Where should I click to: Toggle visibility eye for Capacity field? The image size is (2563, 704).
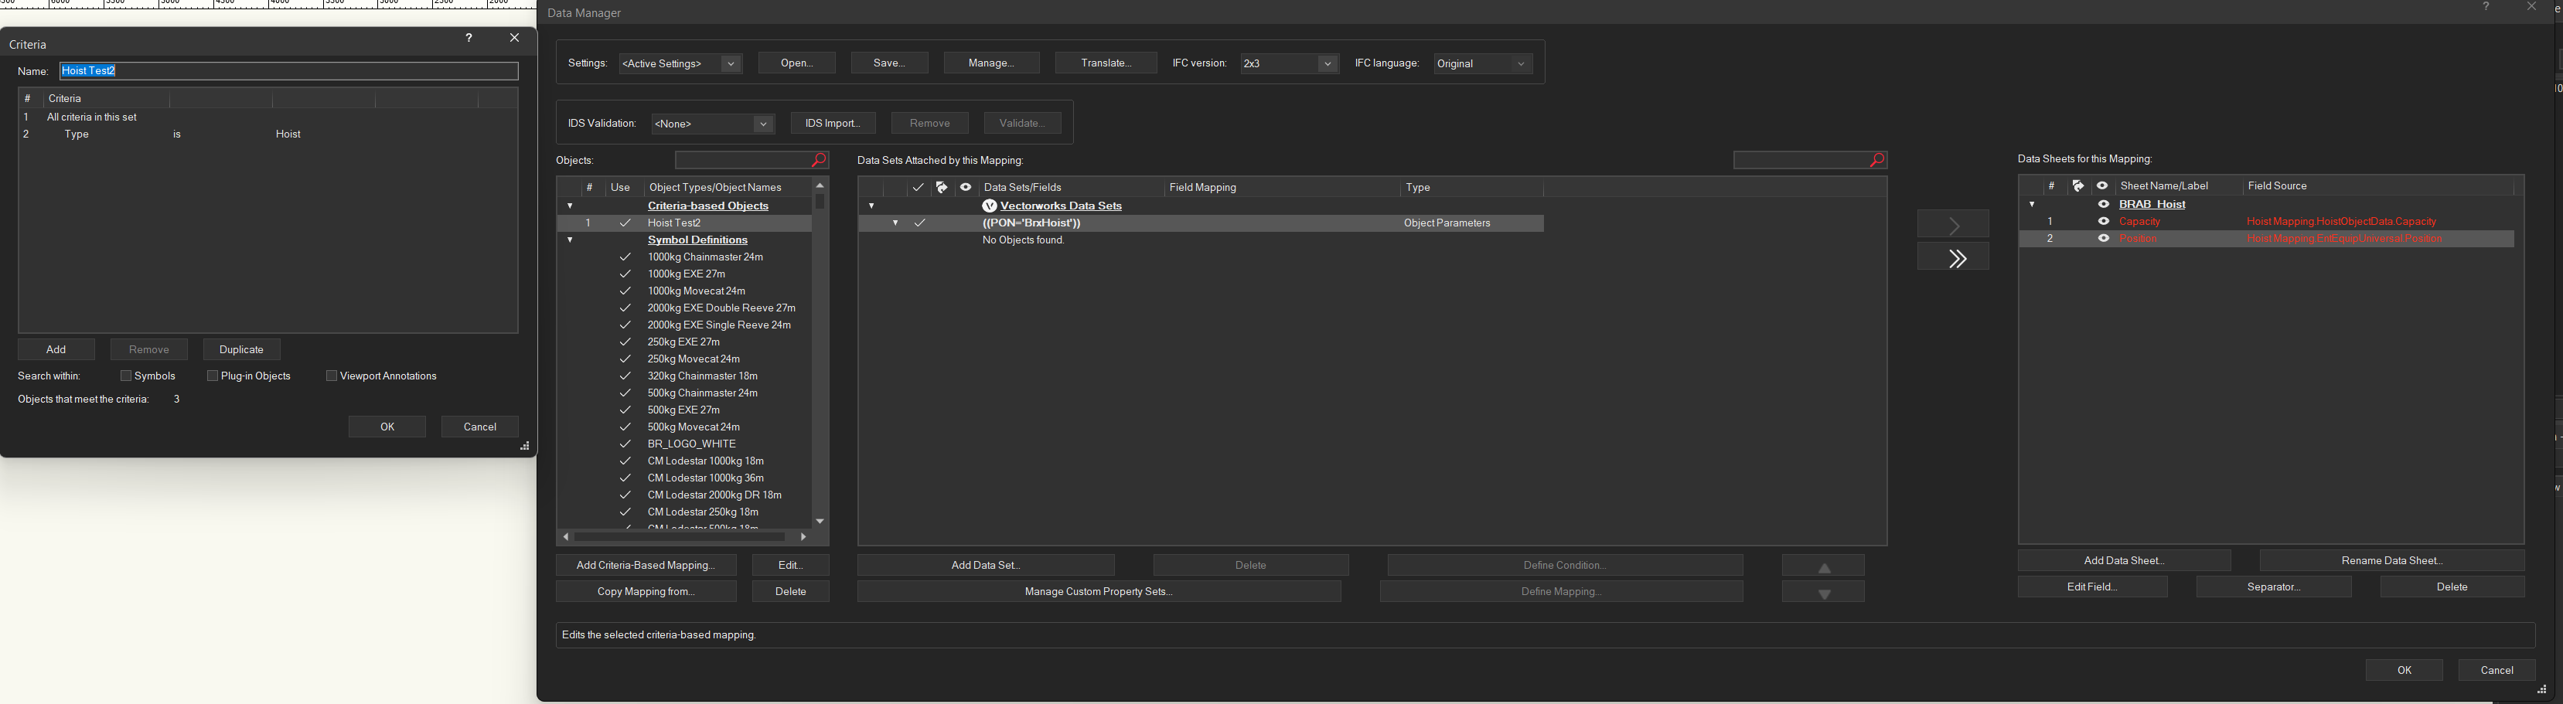click(x=2103, y=222)
